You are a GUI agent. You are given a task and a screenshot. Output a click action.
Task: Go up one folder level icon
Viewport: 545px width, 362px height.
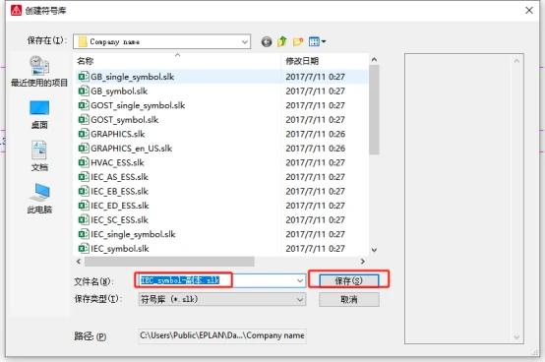click(x=282, y=41)
